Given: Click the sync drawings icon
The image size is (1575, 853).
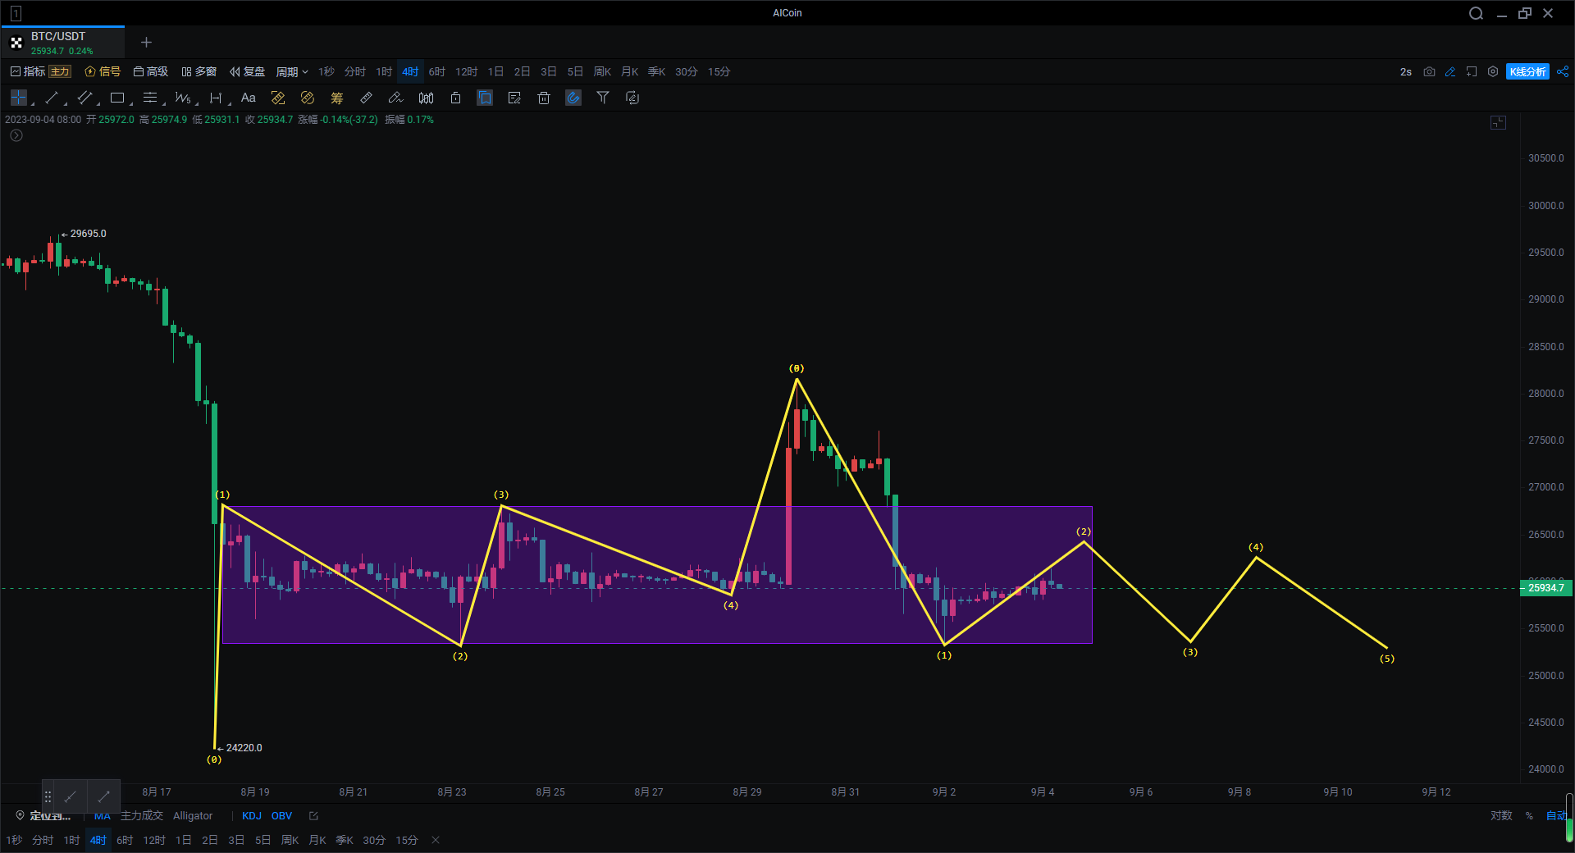Looking at the screenshot, I should (x=632, y=98).
